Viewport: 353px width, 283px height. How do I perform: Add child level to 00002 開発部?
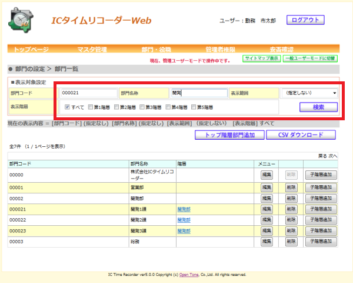tap(321, 199)
